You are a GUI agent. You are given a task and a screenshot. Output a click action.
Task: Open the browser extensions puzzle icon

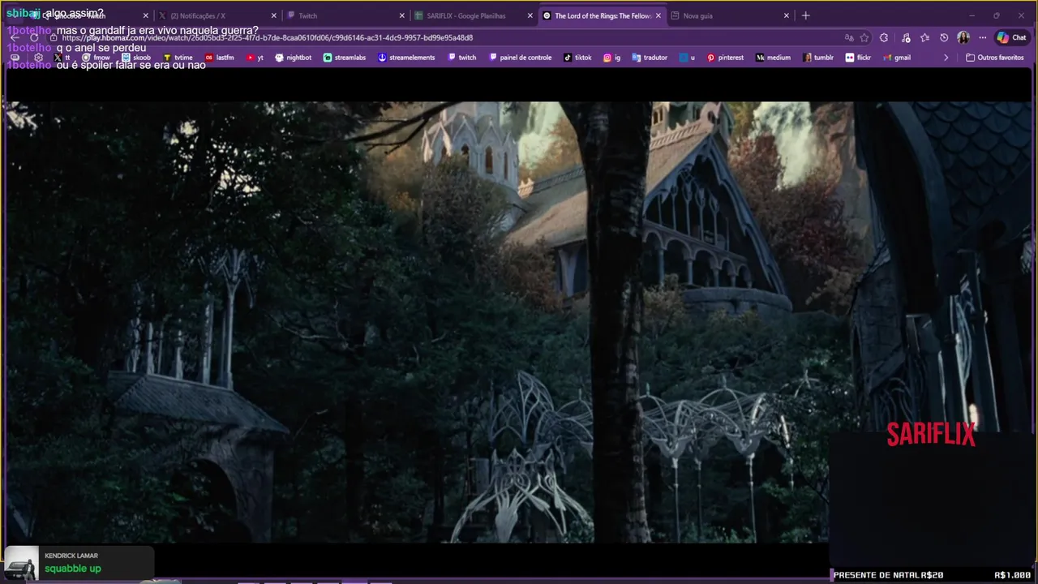884,37
